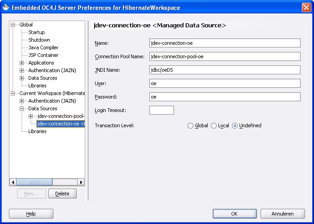Click the Delete button
The image size is (314, 224).
62,194
